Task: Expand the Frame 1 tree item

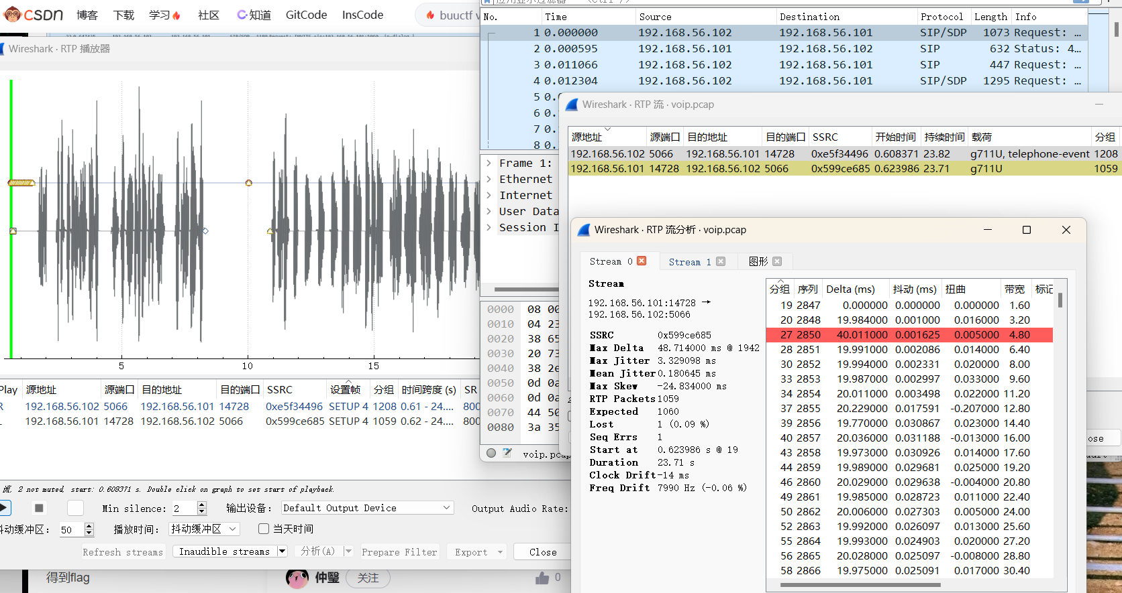Action: [x=489, y=163]
